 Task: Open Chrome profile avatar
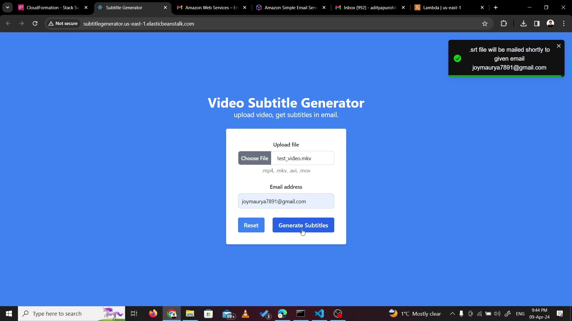click(550, 23)
